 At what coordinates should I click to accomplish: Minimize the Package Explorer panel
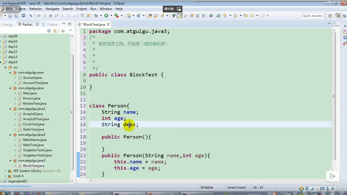pos(64,24)
